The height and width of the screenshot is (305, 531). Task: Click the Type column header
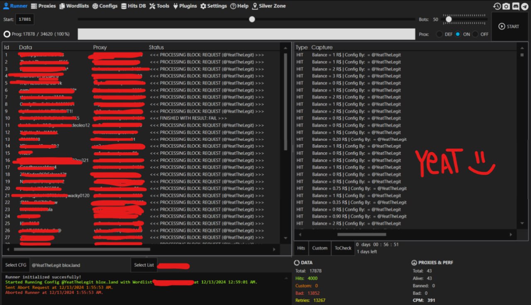point(302,47)
